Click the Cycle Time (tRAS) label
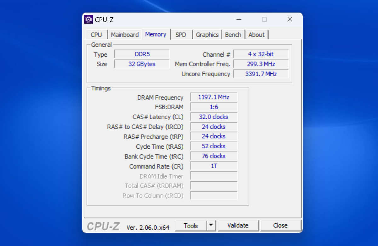The image size is (378, 246). click(x=160, y=147)
